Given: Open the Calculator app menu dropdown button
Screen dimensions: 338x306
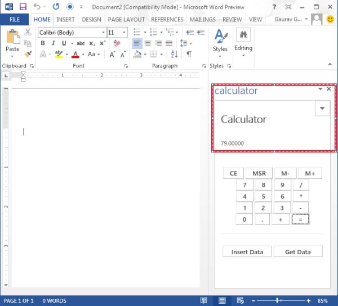Looking at the screenshot, I should click(322, 108).
